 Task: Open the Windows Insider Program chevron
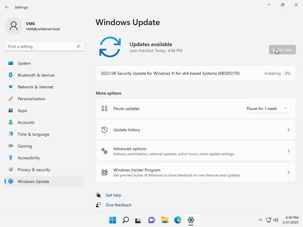click(x=288, y=172)
